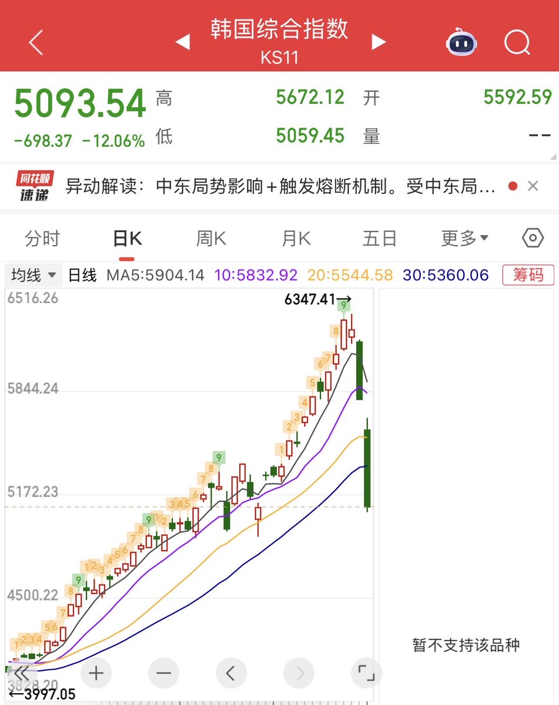Zoom in chart with plus button
This screenshot has height=705, width=559.
pos(96,673)
